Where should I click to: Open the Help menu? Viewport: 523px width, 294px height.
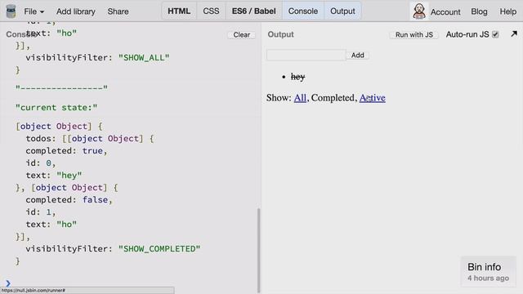click(507, 11)
